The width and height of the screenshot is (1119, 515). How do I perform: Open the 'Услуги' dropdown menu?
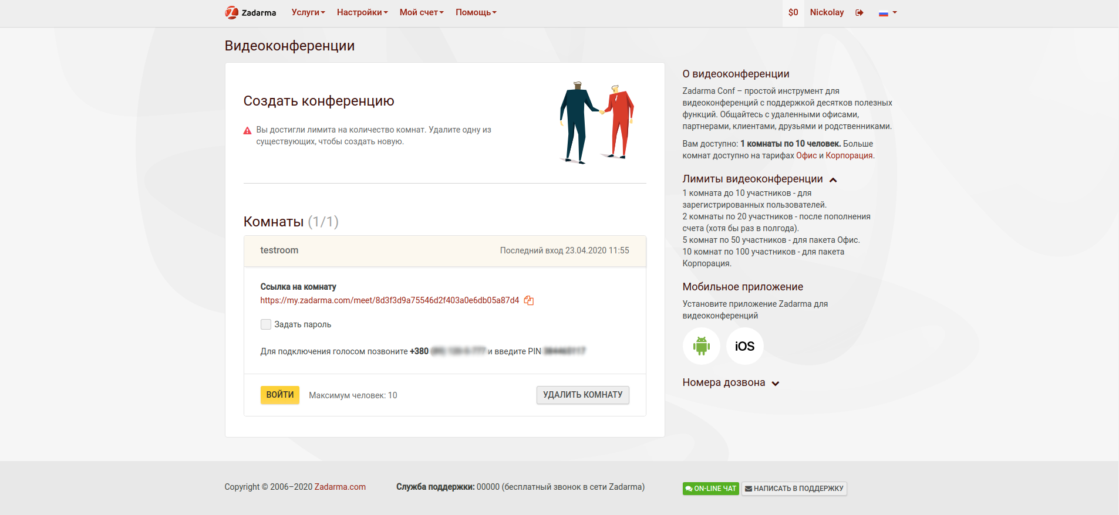(x=308, y=12)
